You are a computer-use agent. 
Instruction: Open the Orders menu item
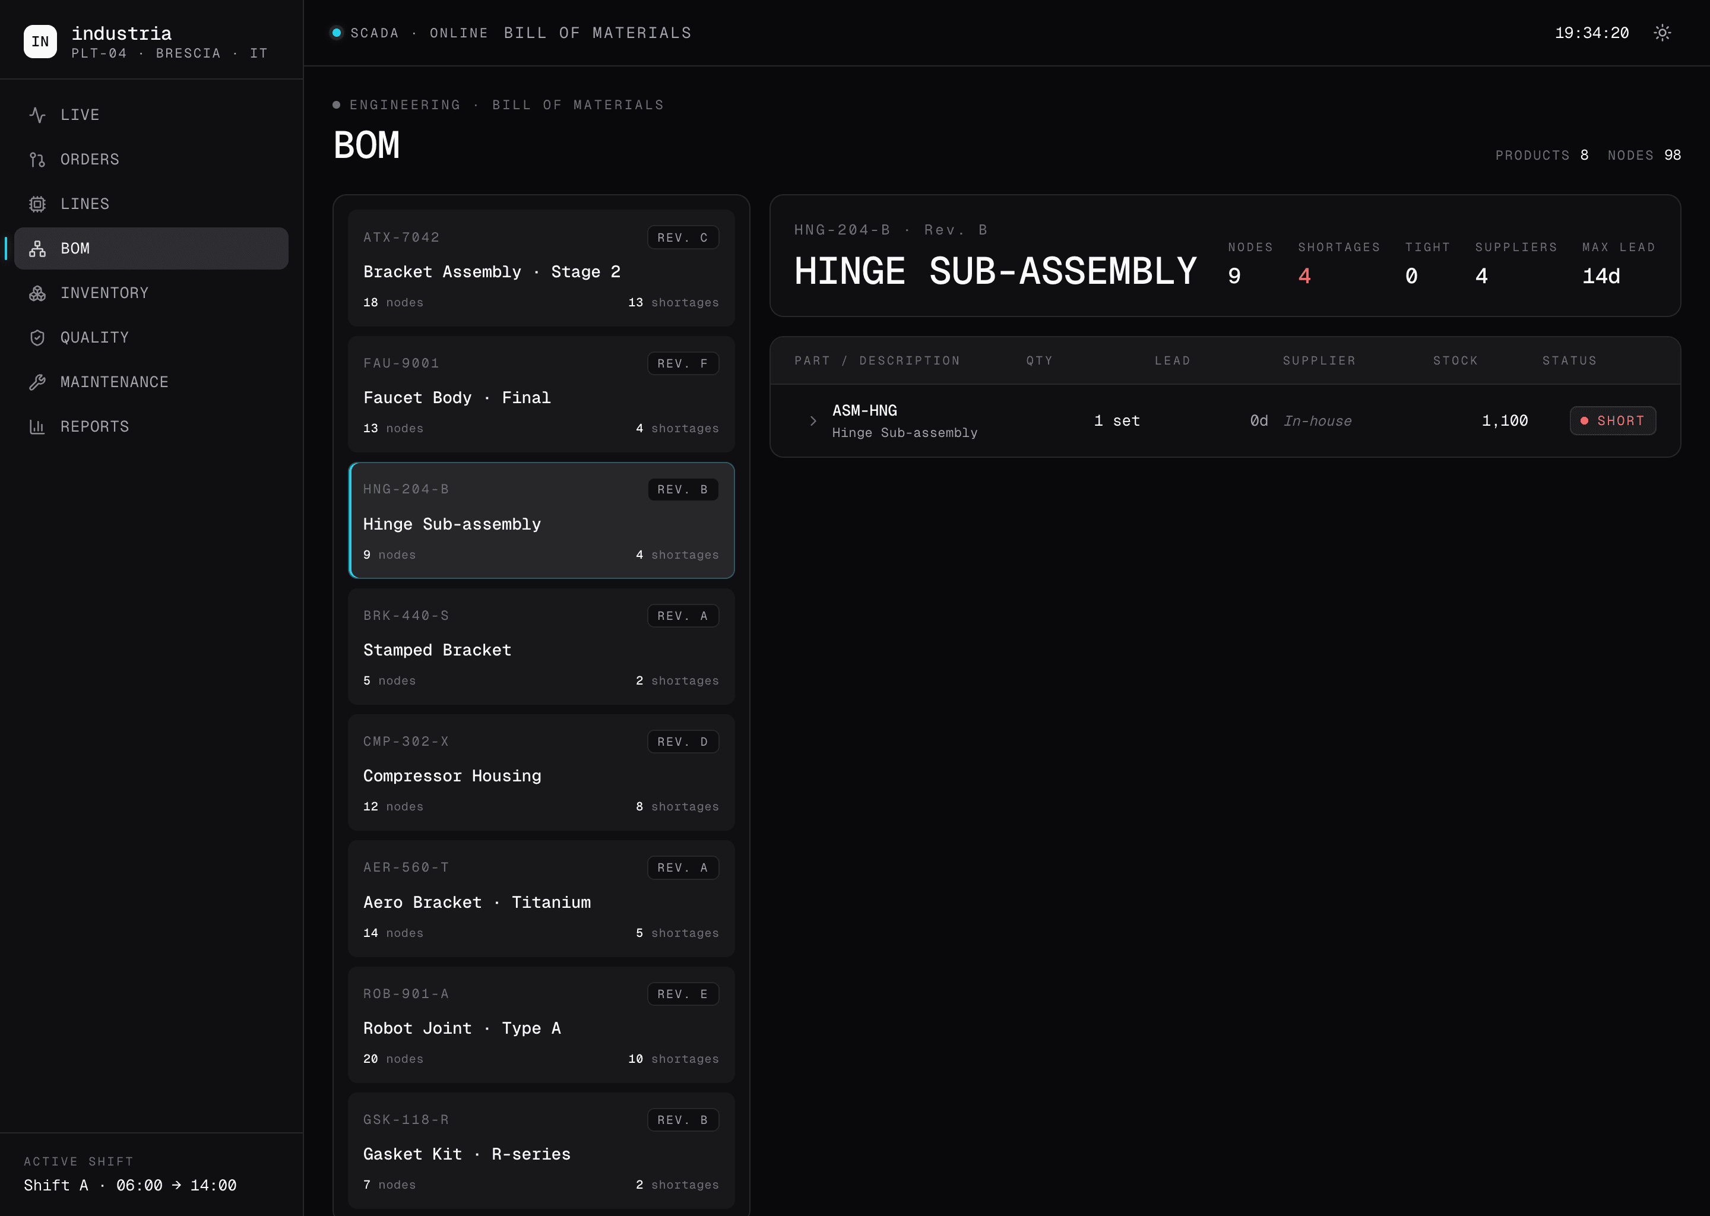[151, 160]
